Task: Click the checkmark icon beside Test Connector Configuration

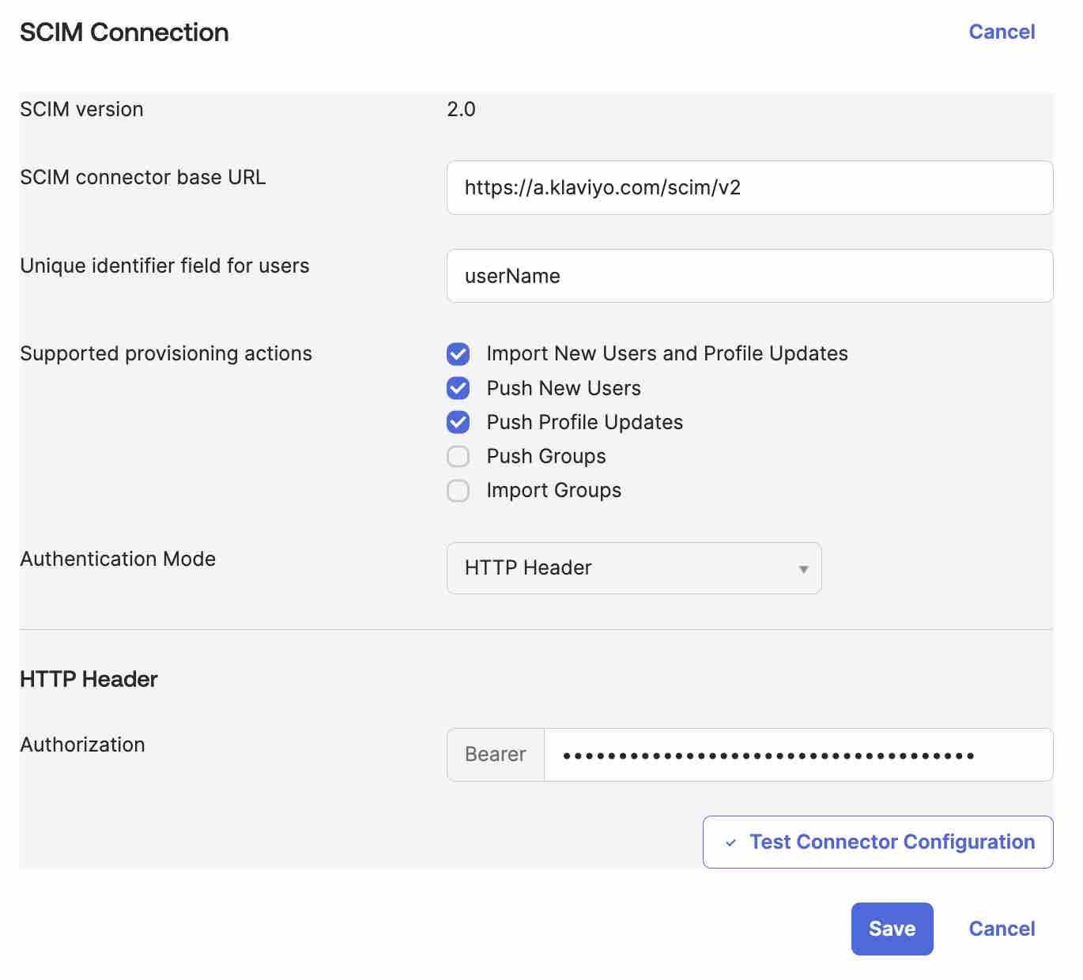Action: [x=731, y=842]
